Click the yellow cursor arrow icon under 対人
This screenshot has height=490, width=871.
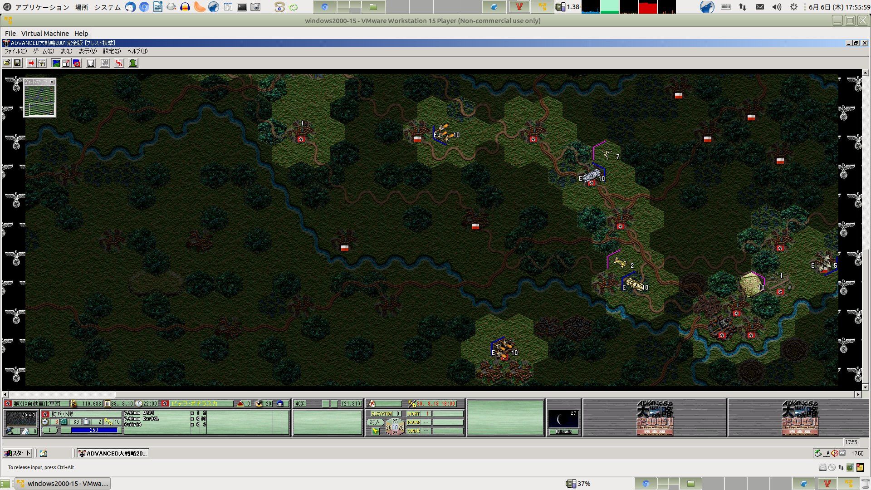click(376, 431)
